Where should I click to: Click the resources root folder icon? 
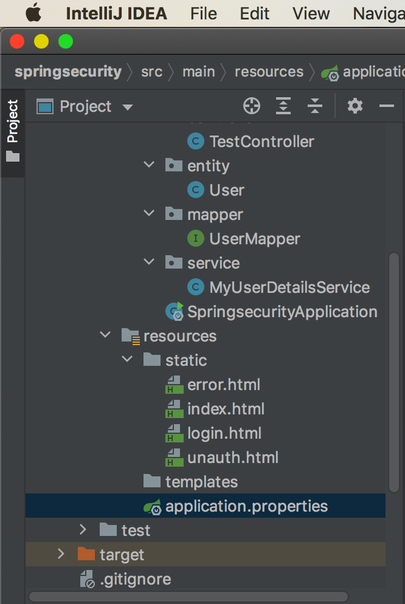(131, 336)
